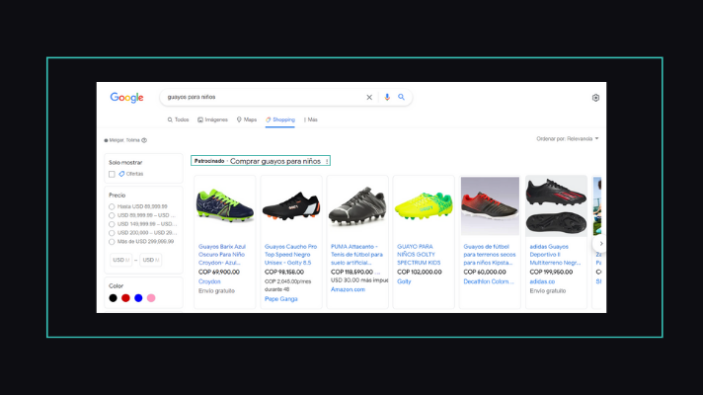Visit the Decathlon Colom... store link

coord(489,281)
